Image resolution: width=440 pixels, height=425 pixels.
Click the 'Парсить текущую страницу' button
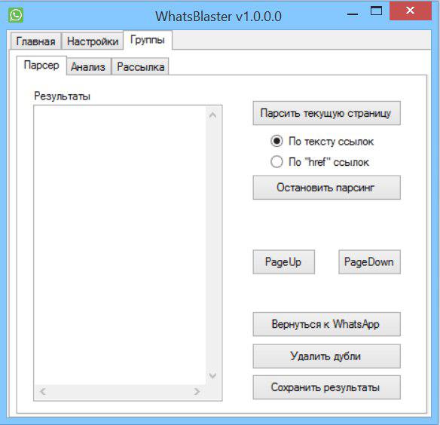click(x=327, y=113)
